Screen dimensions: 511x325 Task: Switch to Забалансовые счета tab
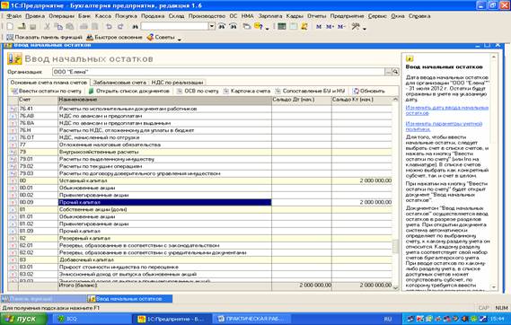[119, 83]
